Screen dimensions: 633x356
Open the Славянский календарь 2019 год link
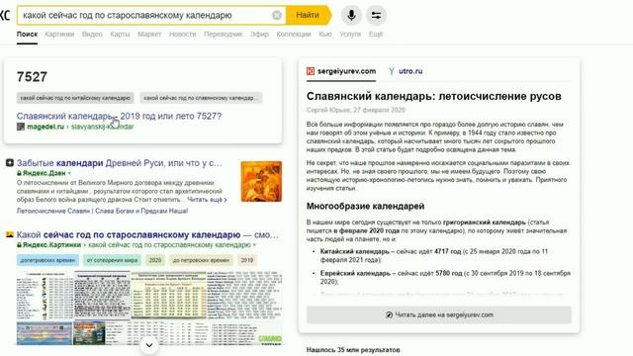pyautogui.click(x=119, y=116)
